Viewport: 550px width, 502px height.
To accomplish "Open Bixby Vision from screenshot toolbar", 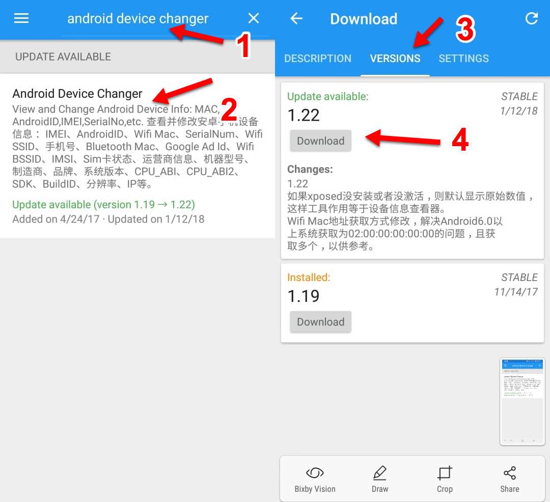I will [x=315, y=479].
